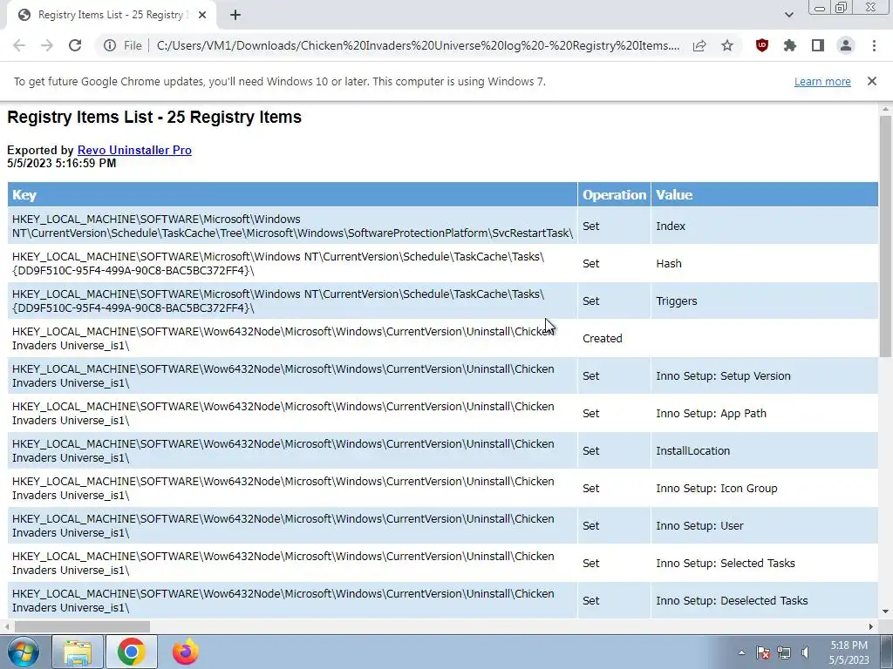Image resolution: width=893 pixels, height=669 pixels.
Task: Select the Inno Setup: Selected Tasks cell
Action: 764,564
